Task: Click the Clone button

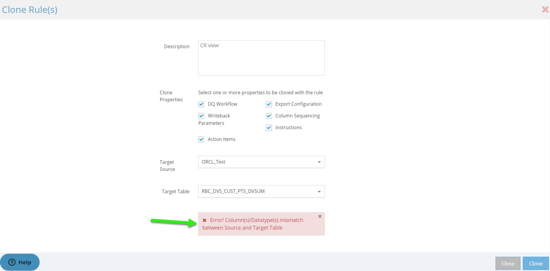Action: pos(536,264)
